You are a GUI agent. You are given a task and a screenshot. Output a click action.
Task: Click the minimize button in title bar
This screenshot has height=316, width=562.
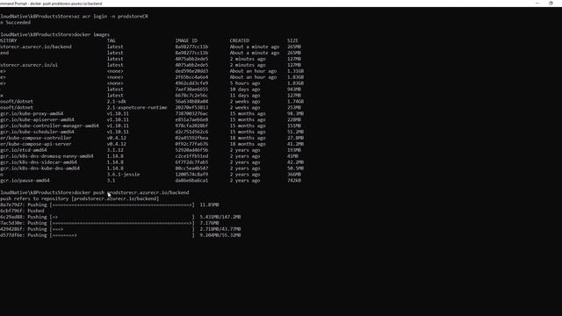pos(537,4)
